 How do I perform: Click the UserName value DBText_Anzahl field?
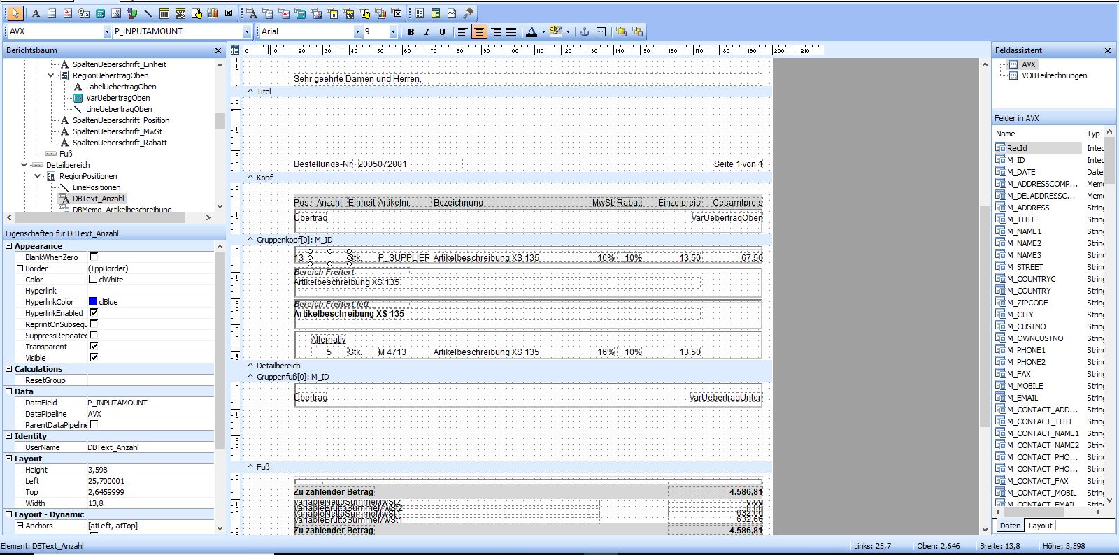[150, 447]
